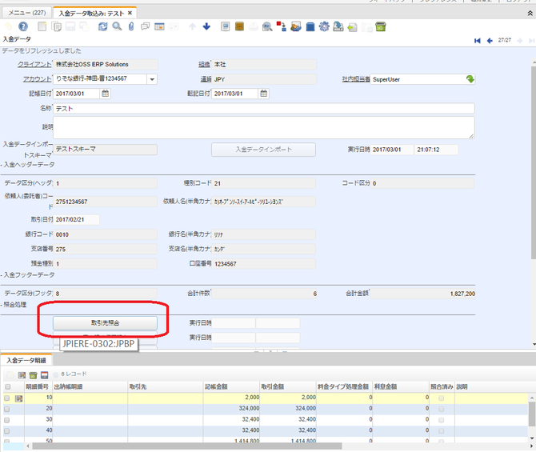536x452 pixels.
Task: Toggle the select-all checkbox in the detail header
Action: click(7, 387)
